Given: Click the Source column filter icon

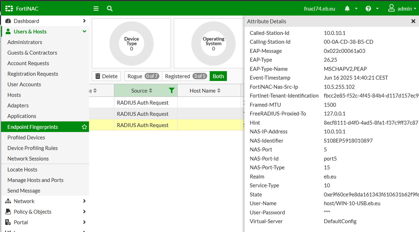Looking at the screenshot, I should click(171, 91).
